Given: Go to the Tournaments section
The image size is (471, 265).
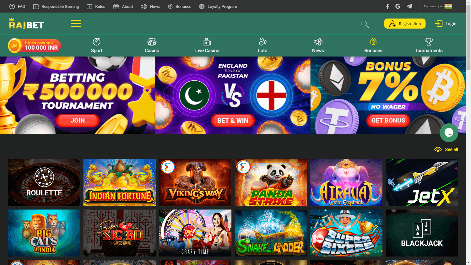Looking at the screenshot, I should [x=429, y=46].
